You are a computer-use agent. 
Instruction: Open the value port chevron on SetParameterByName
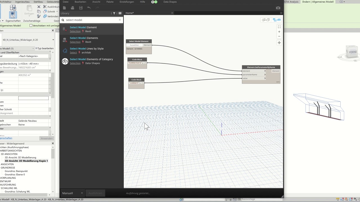[265, 78]
